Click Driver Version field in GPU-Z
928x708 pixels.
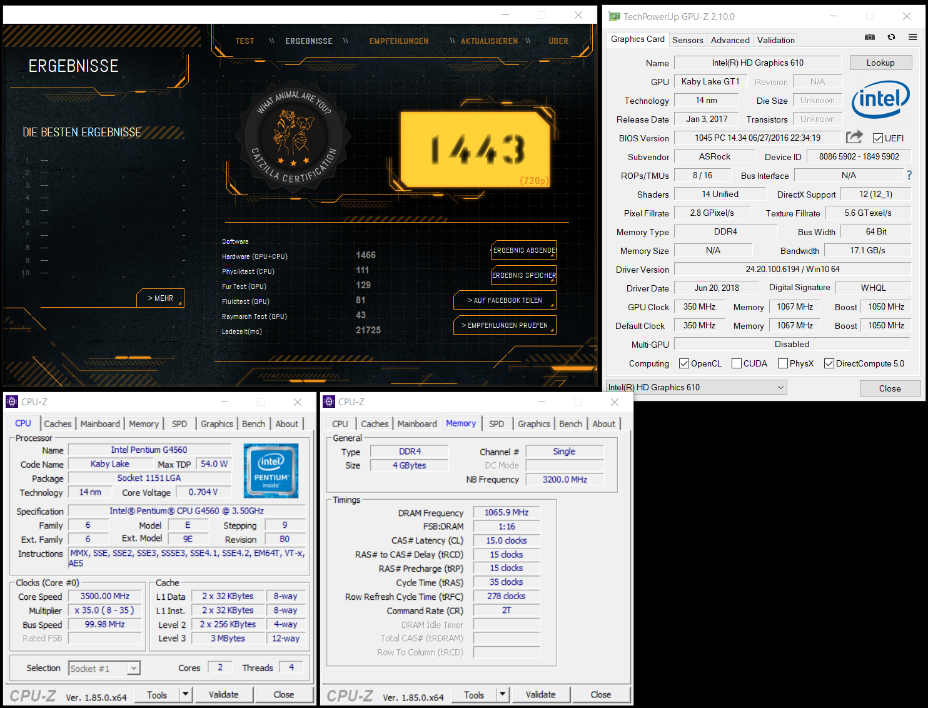point(792,269)
